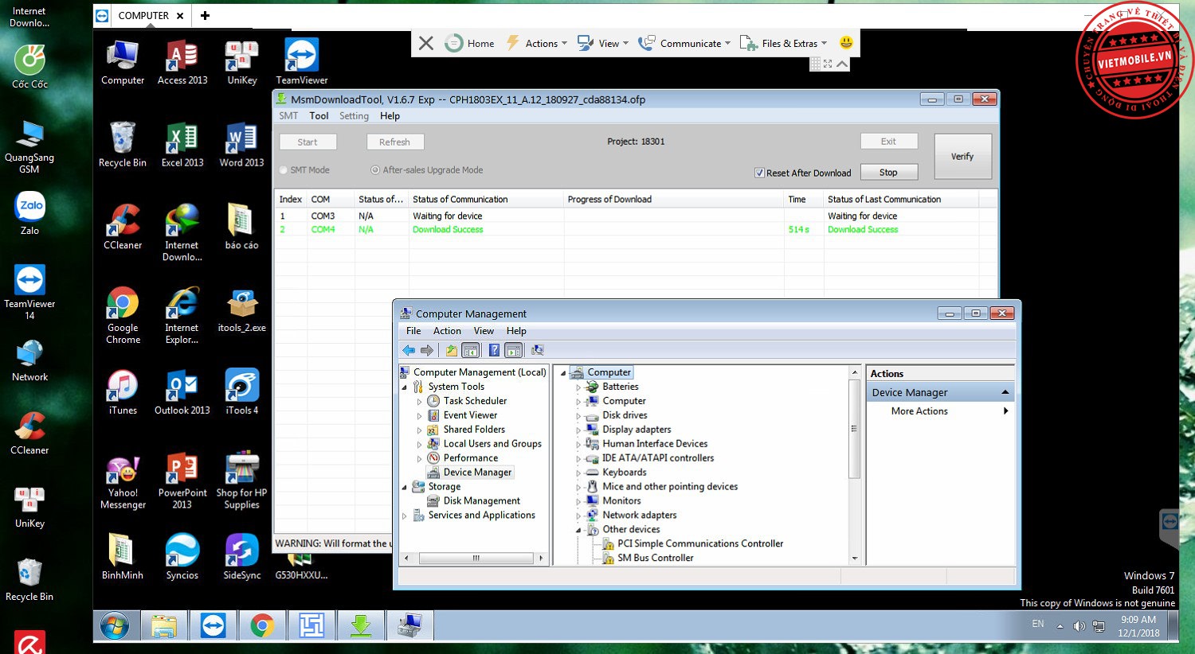Open the iTunes desktop icon
This screenshot has height=654, width=1195.
(123, 392)
